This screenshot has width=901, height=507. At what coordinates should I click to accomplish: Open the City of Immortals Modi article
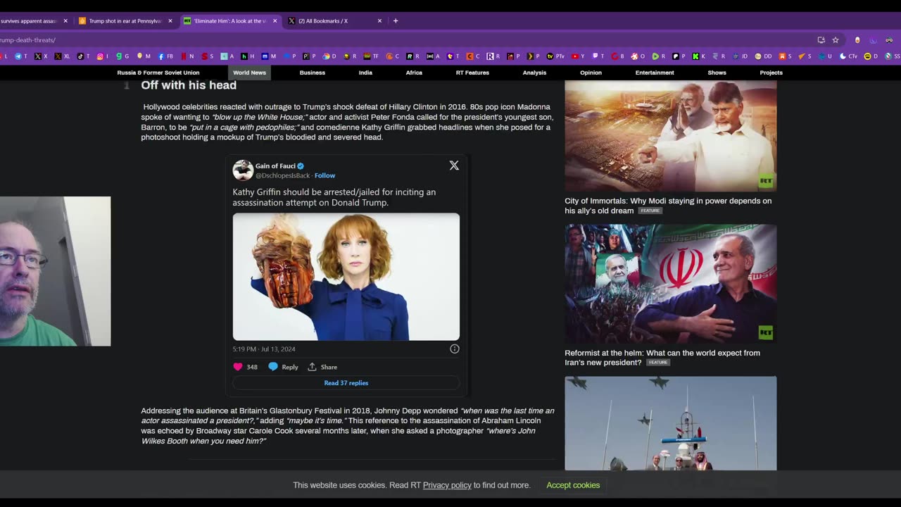tap(668, 206)
